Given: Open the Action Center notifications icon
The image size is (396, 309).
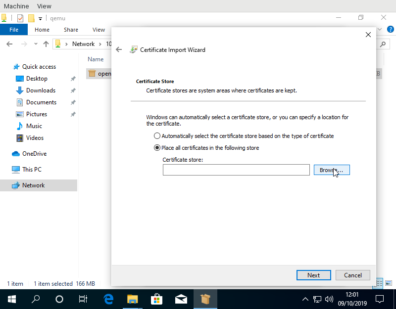Looking at the screenshot, I should [380, 299].
